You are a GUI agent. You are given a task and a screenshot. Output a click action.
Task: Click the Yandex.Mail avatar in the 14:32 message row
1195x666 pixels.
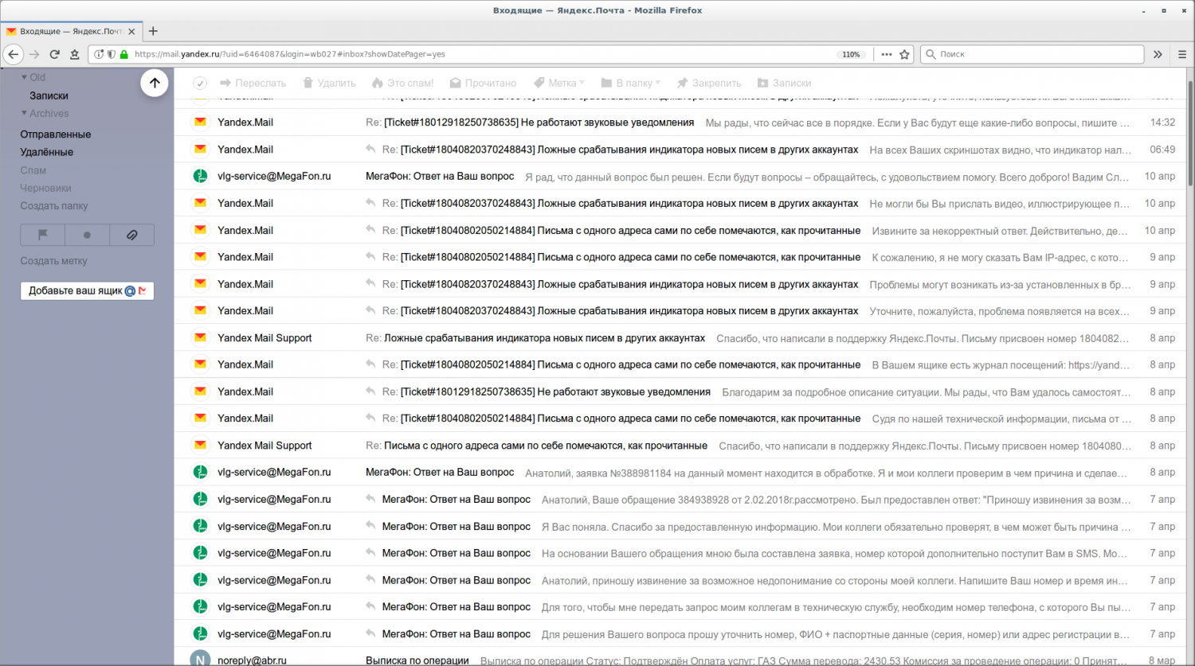(201, 122)
